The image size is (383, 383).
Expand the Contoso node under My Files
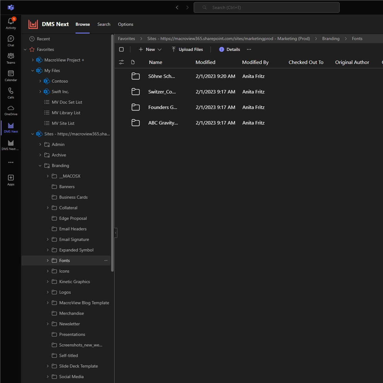click(x=40, y=81)
